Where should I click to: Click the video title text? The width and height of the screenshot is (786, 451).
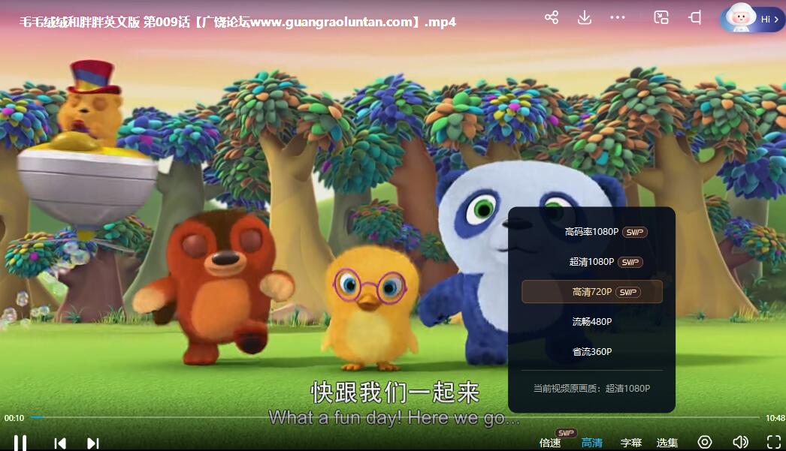click(237, 22)
